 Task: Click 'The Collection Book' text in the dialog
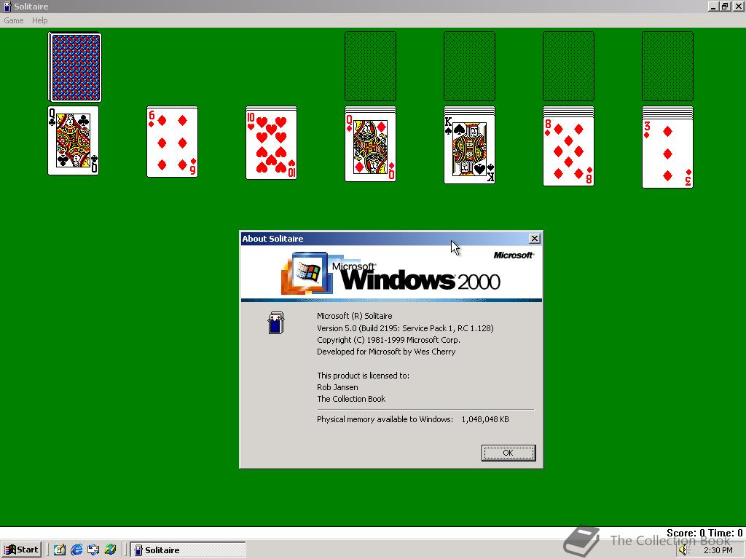[x=351, y=399]
